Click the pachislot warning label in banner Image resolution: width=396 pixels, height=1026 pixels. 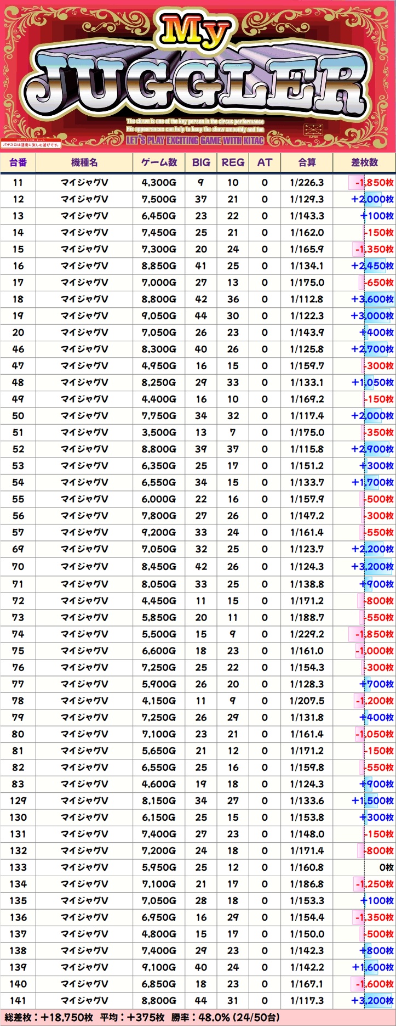[31, 145]
